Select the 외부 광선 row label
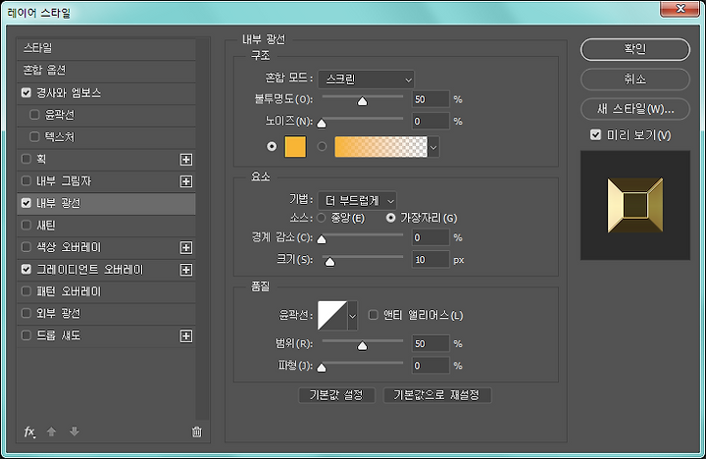 59,313
